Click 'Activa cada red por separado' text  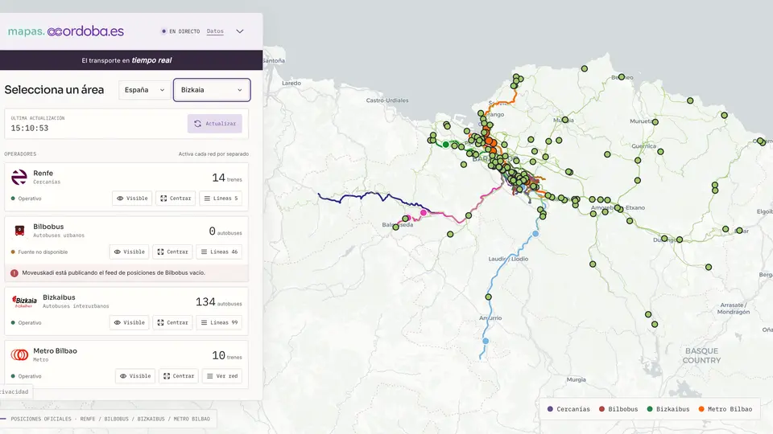[x=213, y=154]
